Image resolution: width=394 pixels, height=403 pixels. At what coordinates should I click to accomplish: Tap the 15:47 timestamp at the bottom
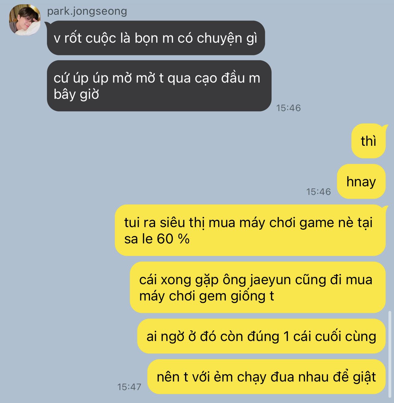[x=129, y=387]
